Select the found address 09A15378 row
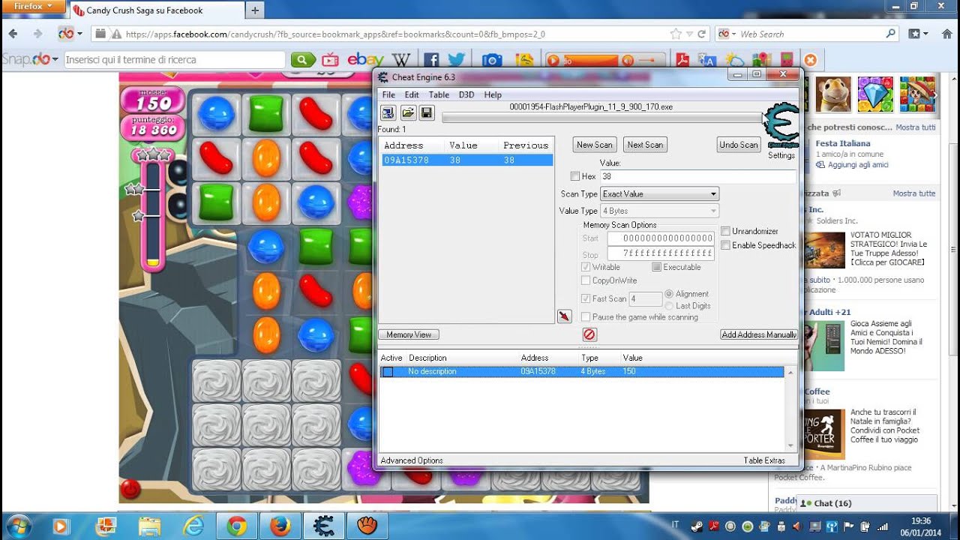The width and height of the screenshot is (960, 540). 467,160
